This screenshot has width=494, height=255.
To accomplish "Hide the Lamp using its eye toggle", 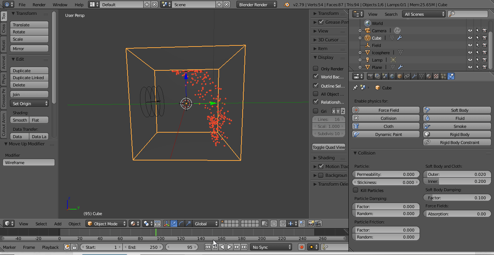I will [470, 60].
